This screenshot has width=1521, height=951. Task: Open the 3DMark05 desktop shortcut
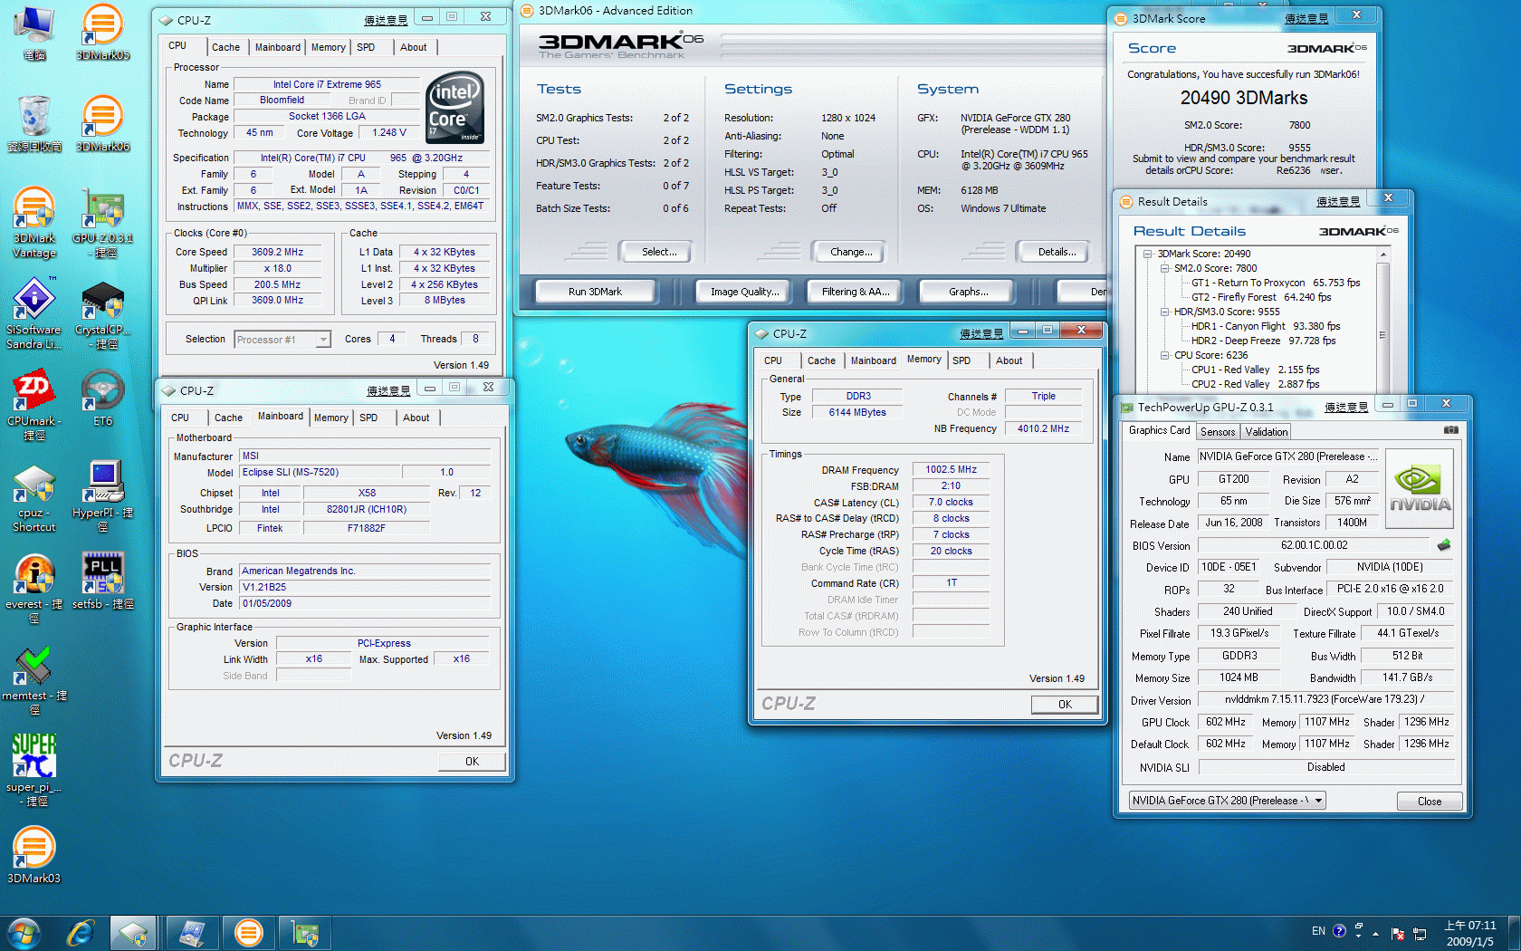pos(102,32)
